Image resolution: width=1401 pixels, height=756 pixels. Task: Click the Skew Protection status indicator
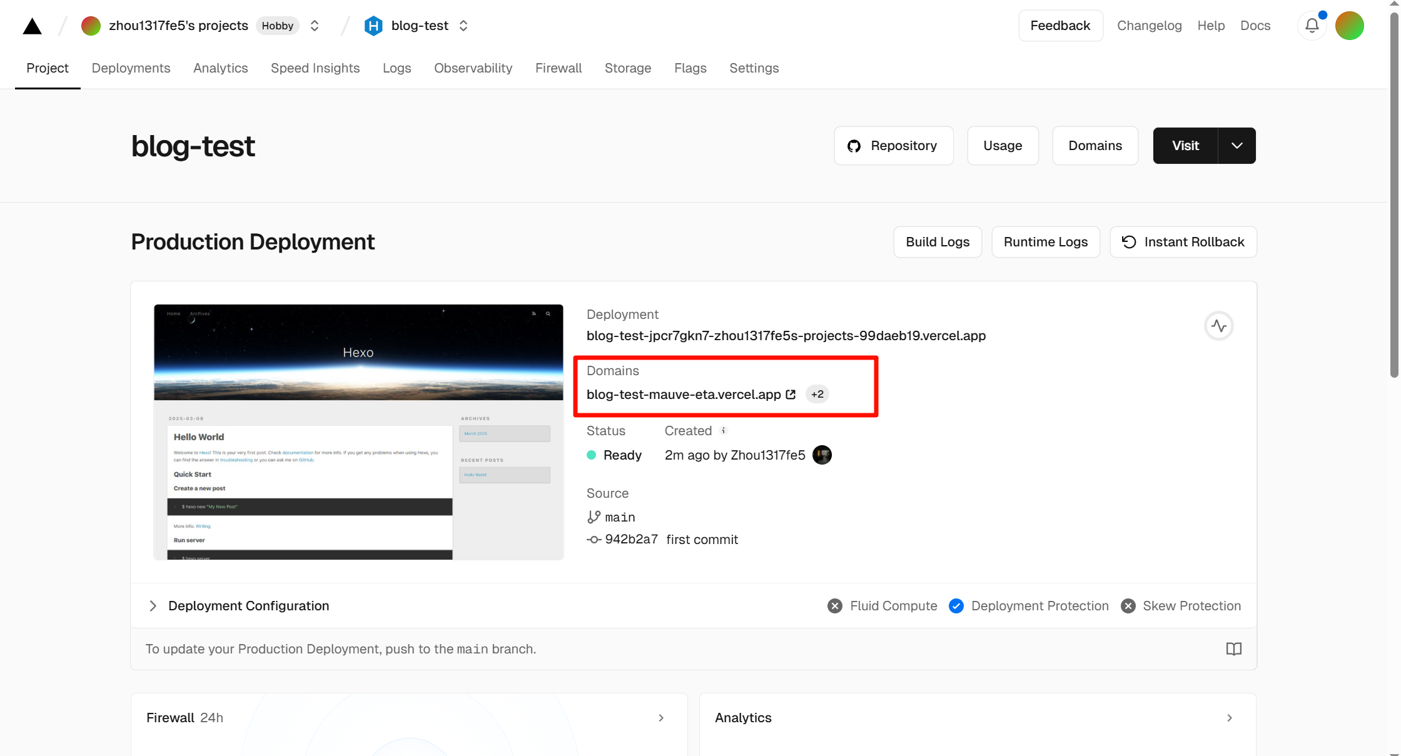1181,606
